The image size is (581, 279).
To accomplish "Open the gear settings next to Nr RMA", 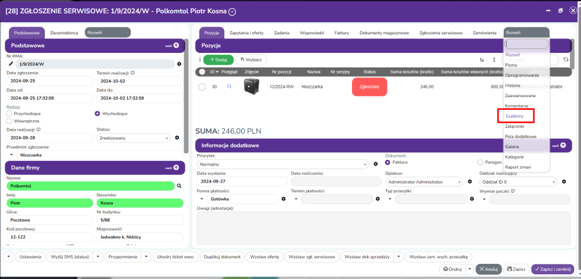I will 179,63.
